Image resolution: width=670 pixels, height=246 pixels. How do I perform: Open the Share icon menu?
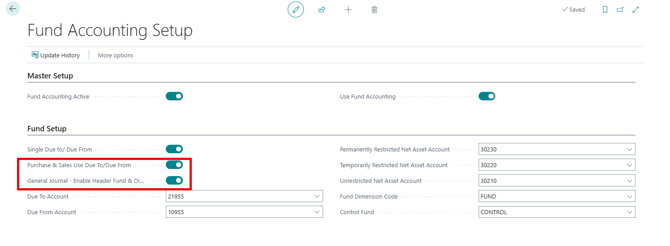click(322, 9)
